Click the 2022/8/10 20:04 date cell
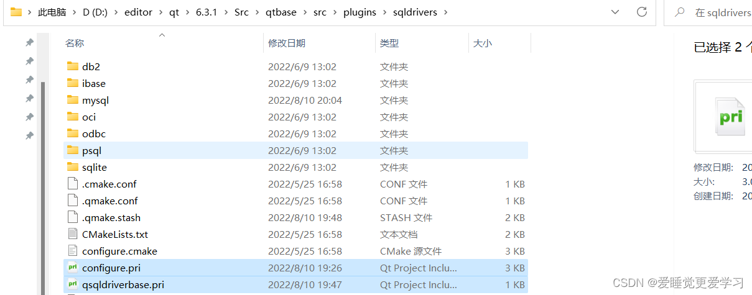Screen dimensions: 752x295 (x=305, y=100)
